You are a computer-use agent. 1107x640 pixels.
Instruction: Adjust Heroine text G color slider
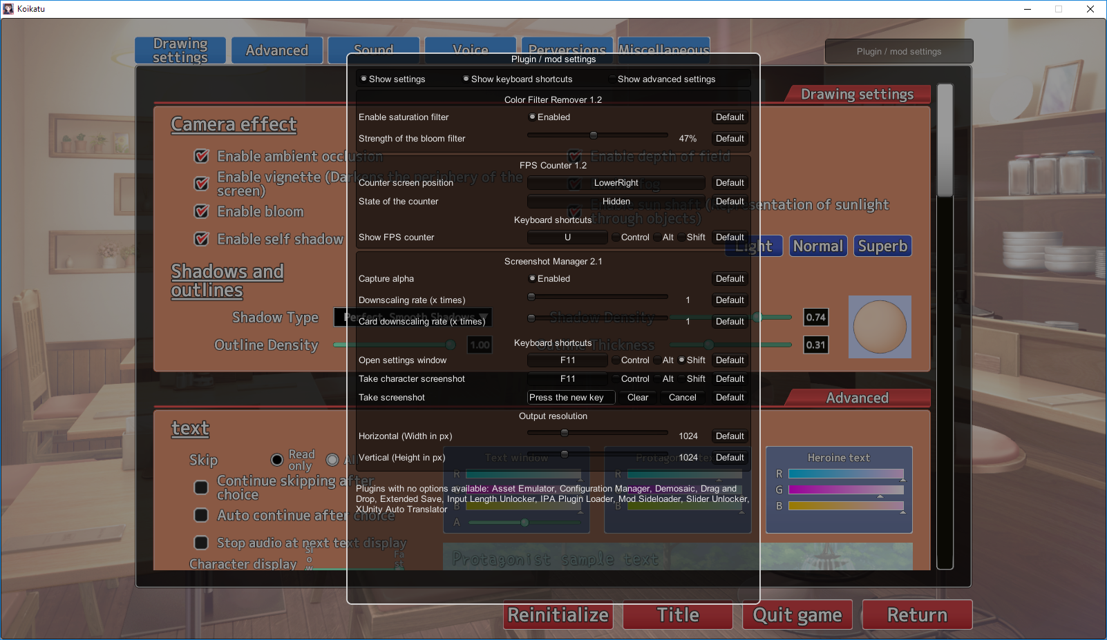pyautogui.click(x=846, y=490)
